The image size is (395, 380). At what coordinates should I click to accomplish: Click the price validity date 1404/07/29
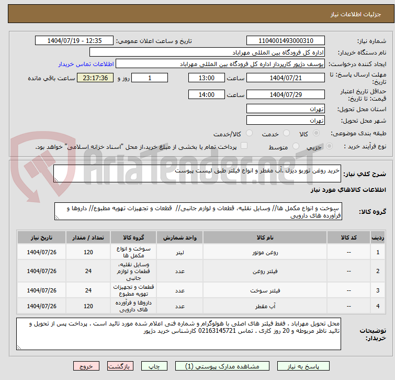286,95
